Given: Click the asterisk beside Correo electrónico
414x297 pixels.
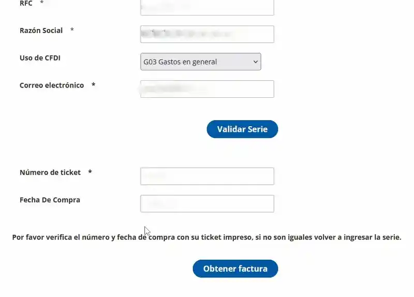Looking at the screenshot, I should [93, 84].
